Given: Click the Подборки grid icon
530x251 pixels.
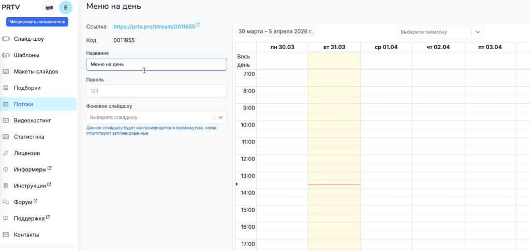Looking at the screenshot, I should 6,88.
